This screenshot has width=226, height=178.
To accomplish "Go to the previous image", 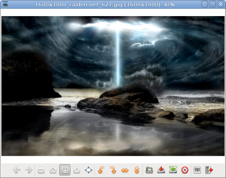I will pyautogui.click(x=17, y=170).
